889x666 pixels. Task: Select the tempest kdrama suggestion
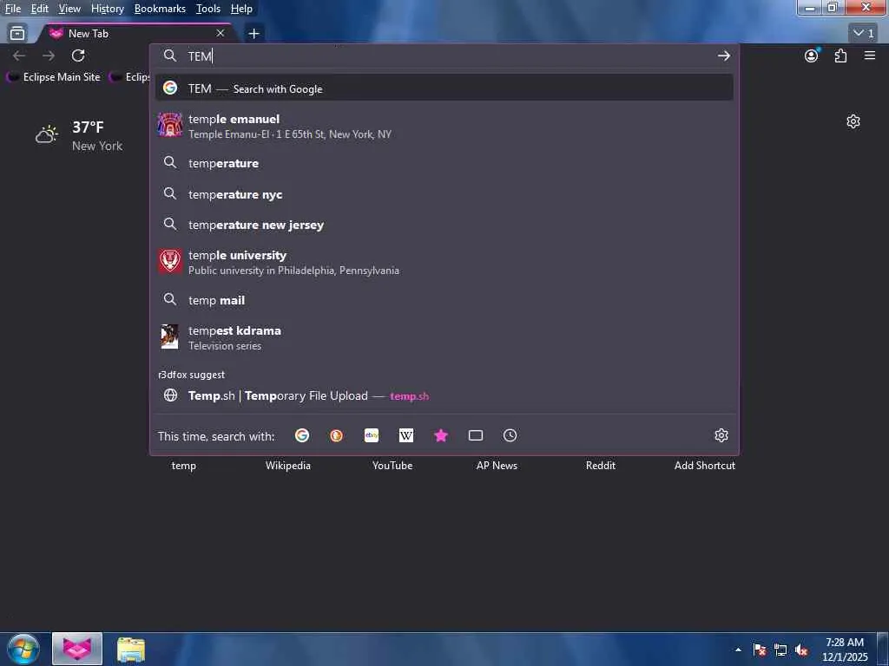444,337
